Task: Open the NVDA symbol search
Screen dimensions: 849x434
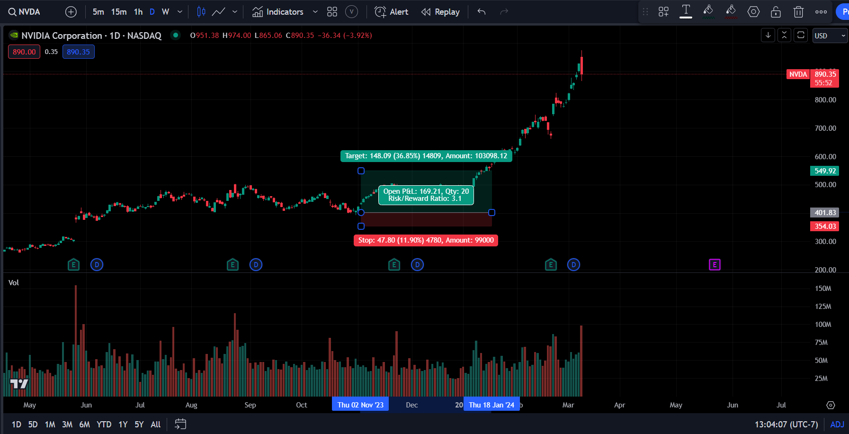Action: [24, 12]
